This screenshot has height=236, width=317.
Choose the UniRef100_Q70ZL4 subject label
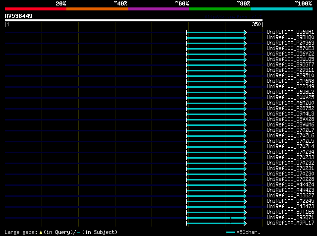pyautogui.click(x=290, y=147)
